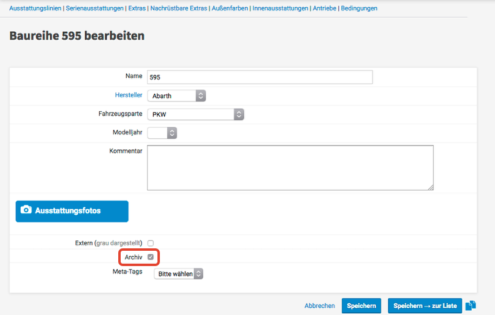The image size is (495, 315).
Task: Click Speichern → zur Liste button
Action: tap(425, 306)
